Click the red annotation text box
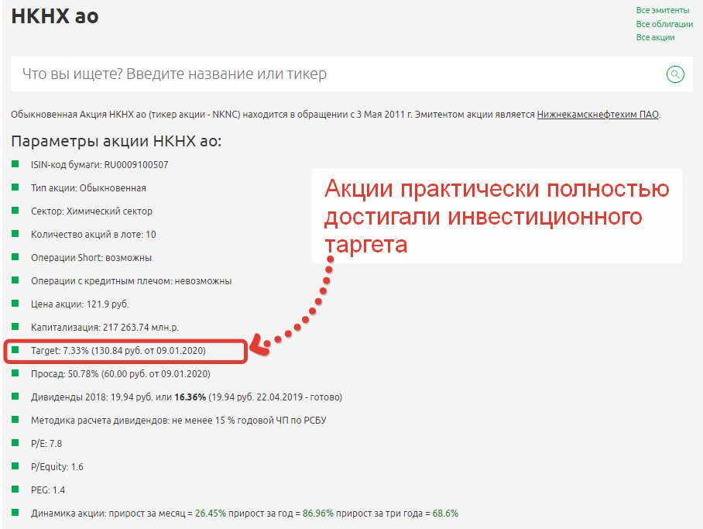This screenshot has width=703, height=529. tap(496, 216)
